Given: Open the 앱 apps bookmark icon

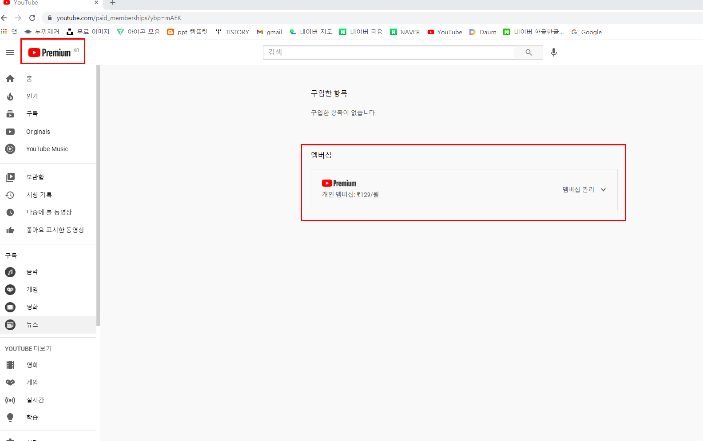Looking at the screenshot, I should (x=4, y=32).
